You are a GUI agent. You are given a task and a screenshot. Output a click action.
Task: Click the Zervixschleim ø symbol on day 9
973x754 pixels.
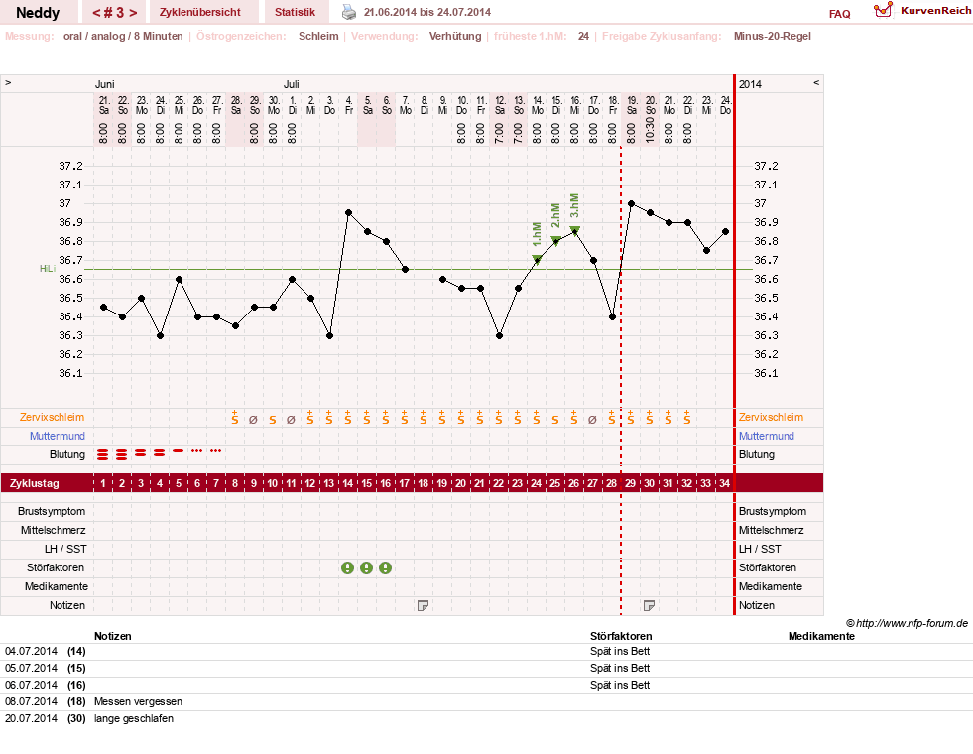click(253, 420)
